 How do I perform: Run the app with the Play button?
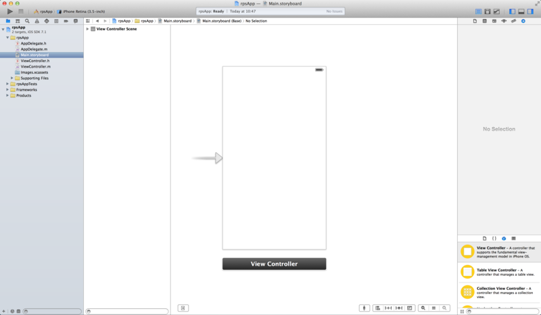click(x=10, y=11)
